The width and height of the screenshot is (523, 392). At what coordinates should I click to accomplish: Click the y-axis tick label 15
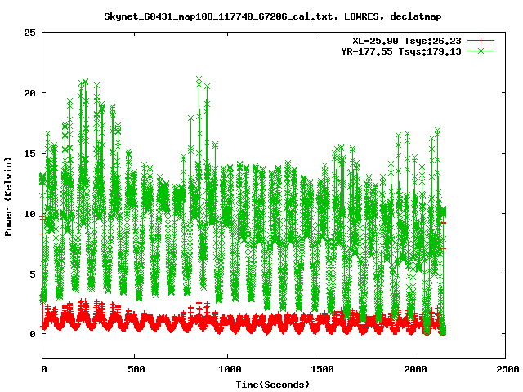pos(29,154)
